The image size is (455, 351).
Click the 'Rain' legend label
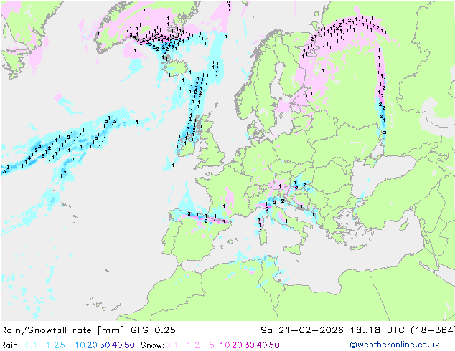[9, 345]
